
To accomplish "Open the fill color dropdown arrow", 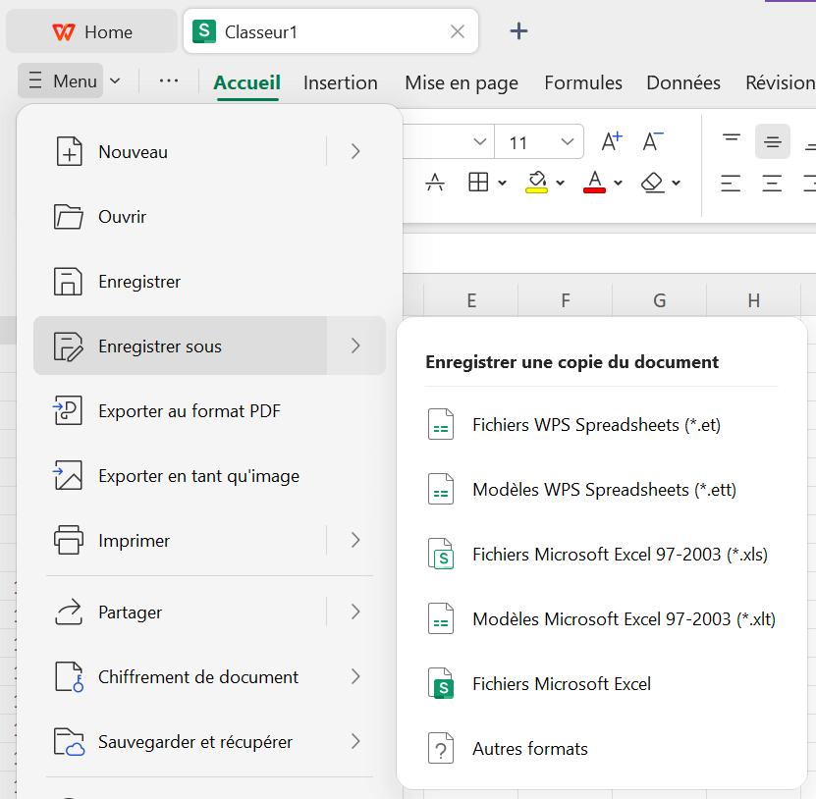I will coord(560,183).
